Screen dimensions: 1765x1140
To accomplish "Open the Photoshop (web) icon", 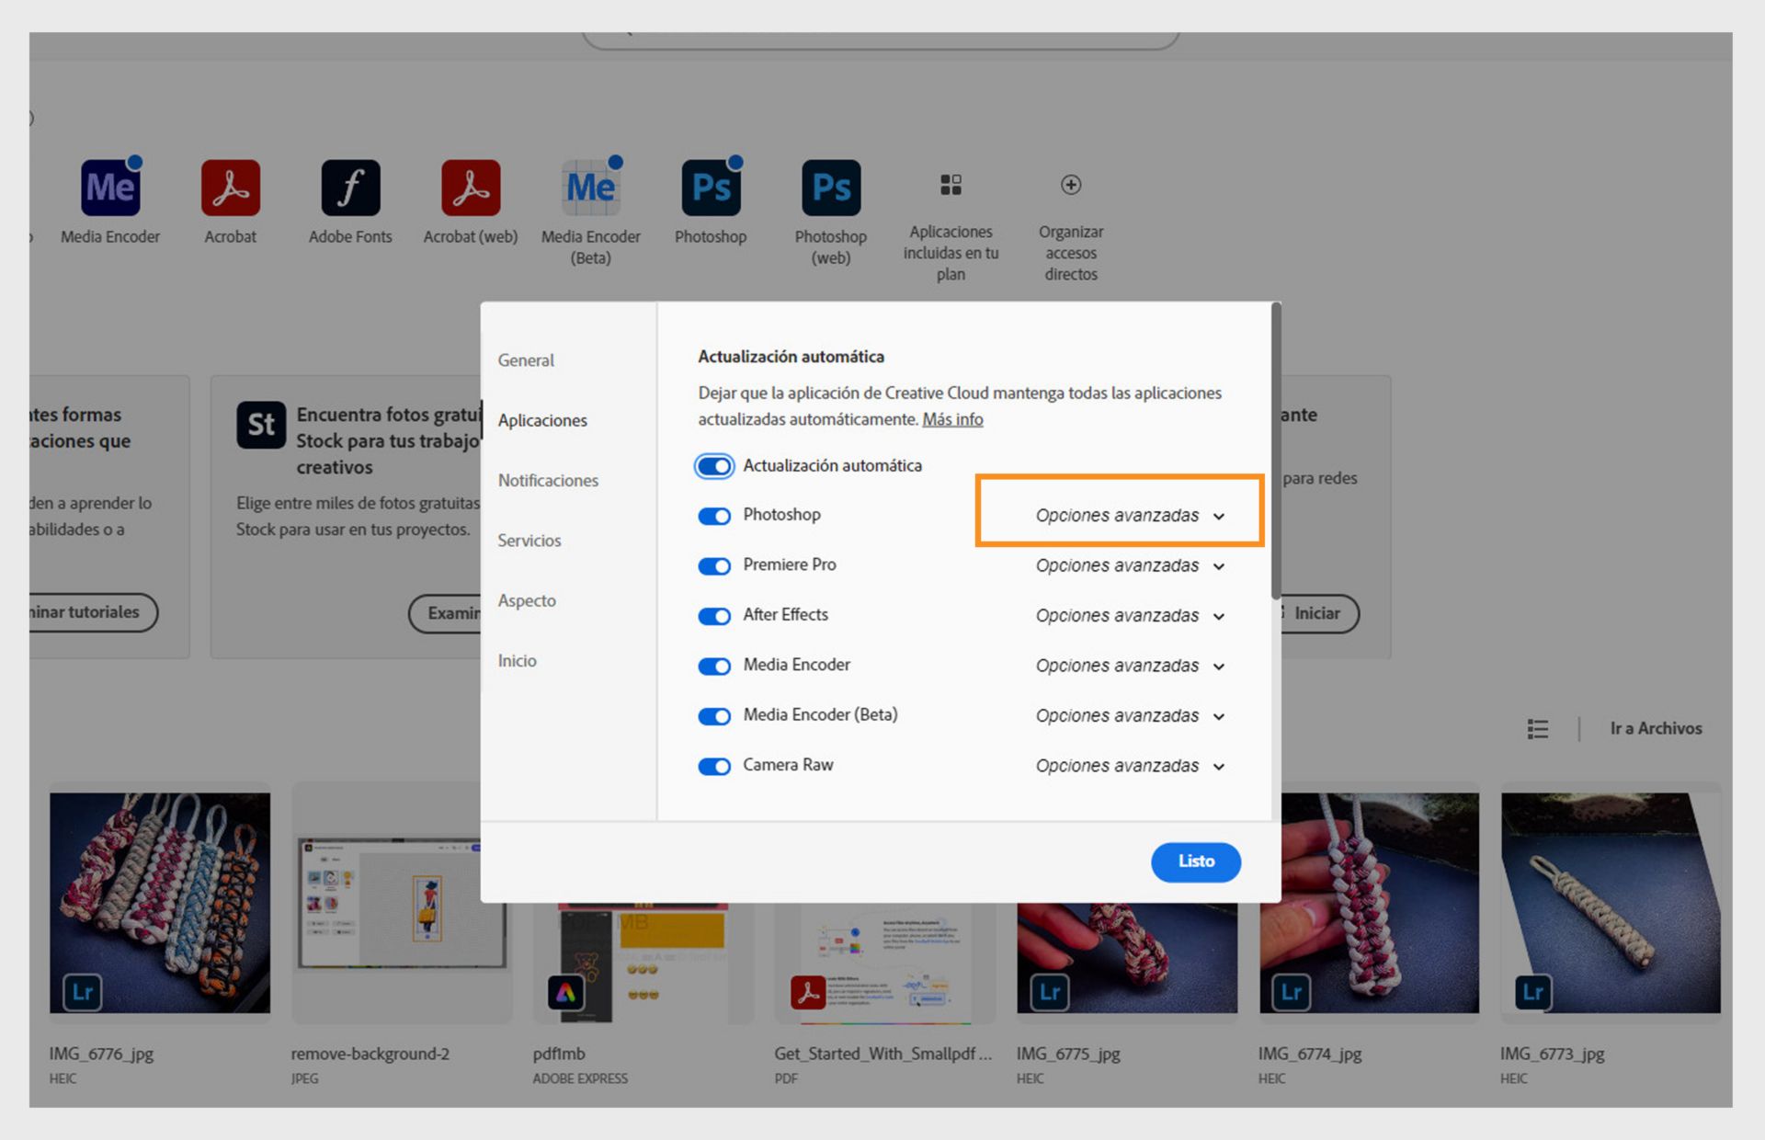I will click(831, 188).
